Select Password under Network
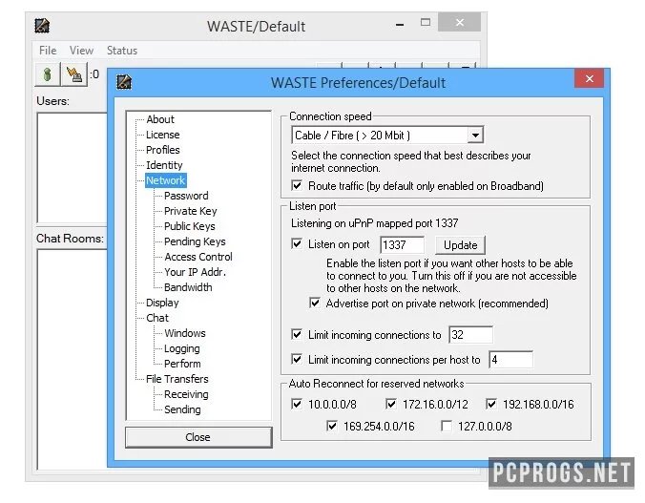The image size is (645, 503). click(186, 196)
